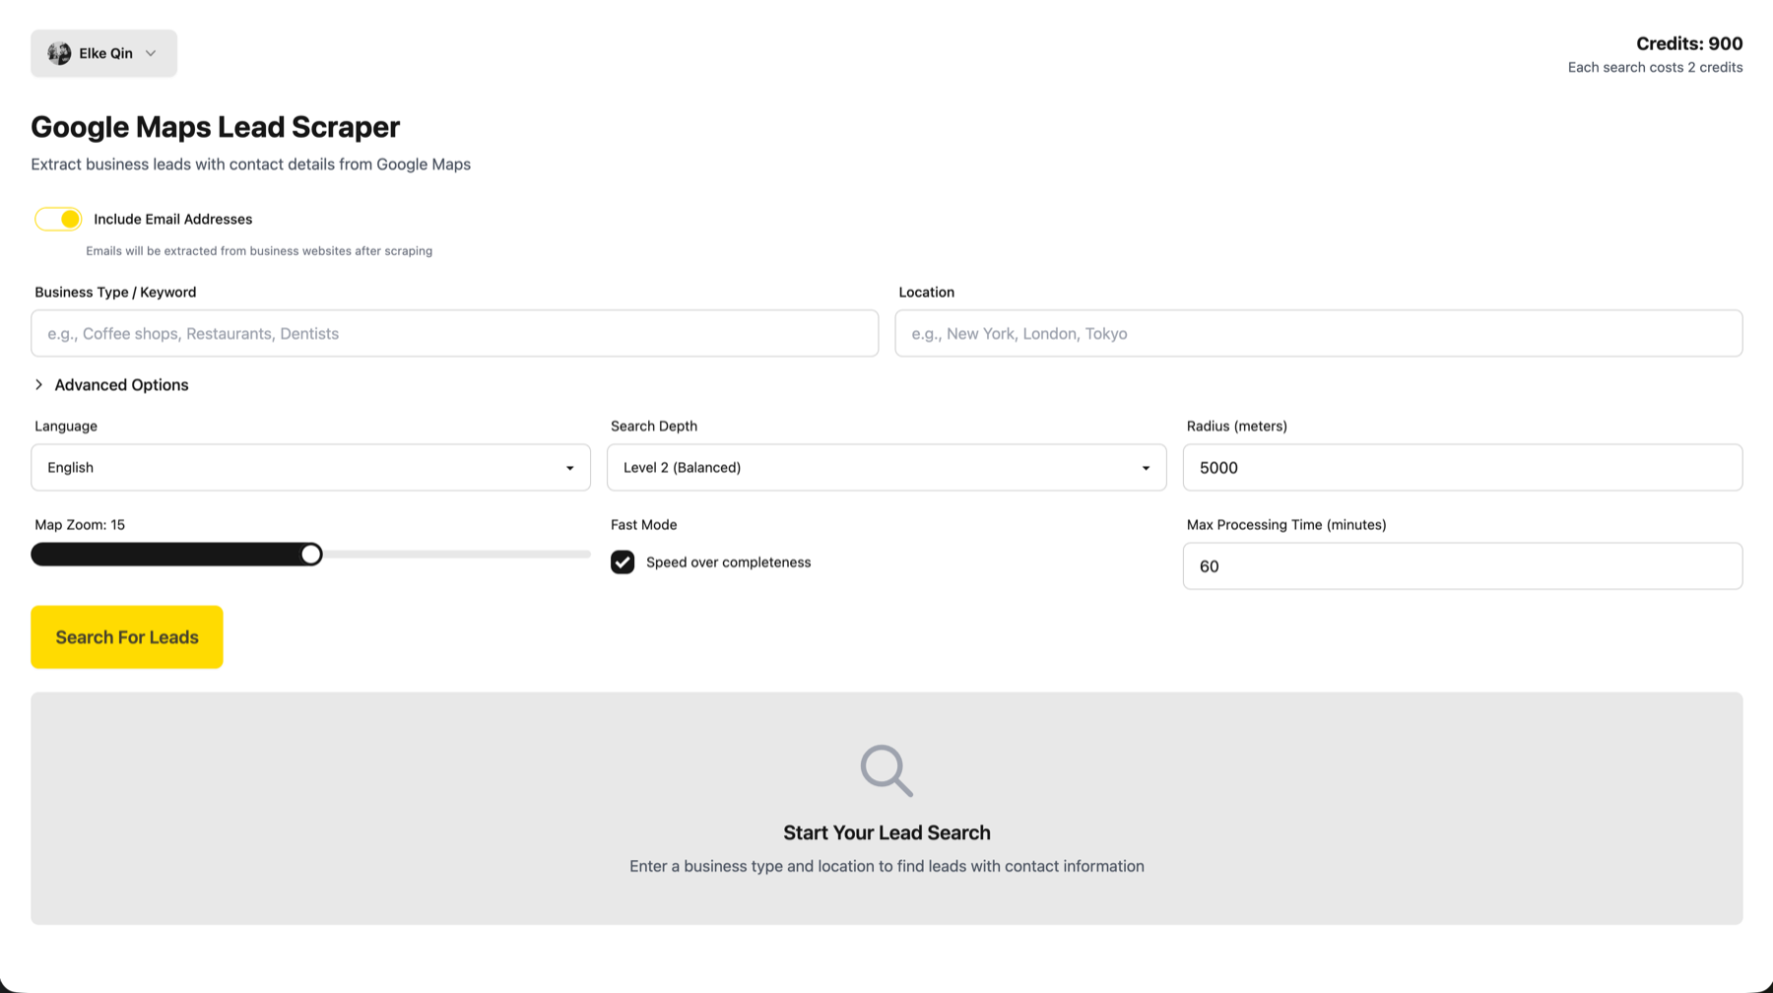Open the Elke Qin account menu

pos(103,53)
